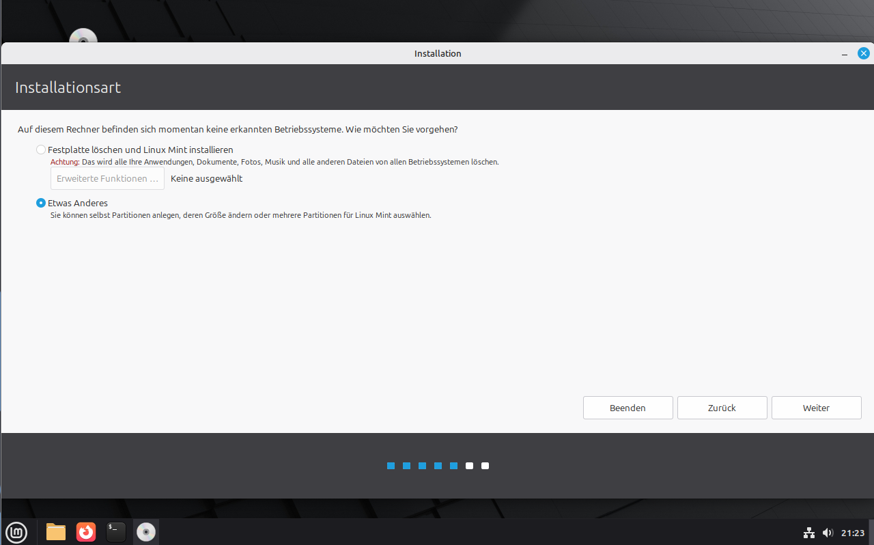Click Beenden to quit the installer
The width and height of the screenshot is (874, 545).
point(628,408)
